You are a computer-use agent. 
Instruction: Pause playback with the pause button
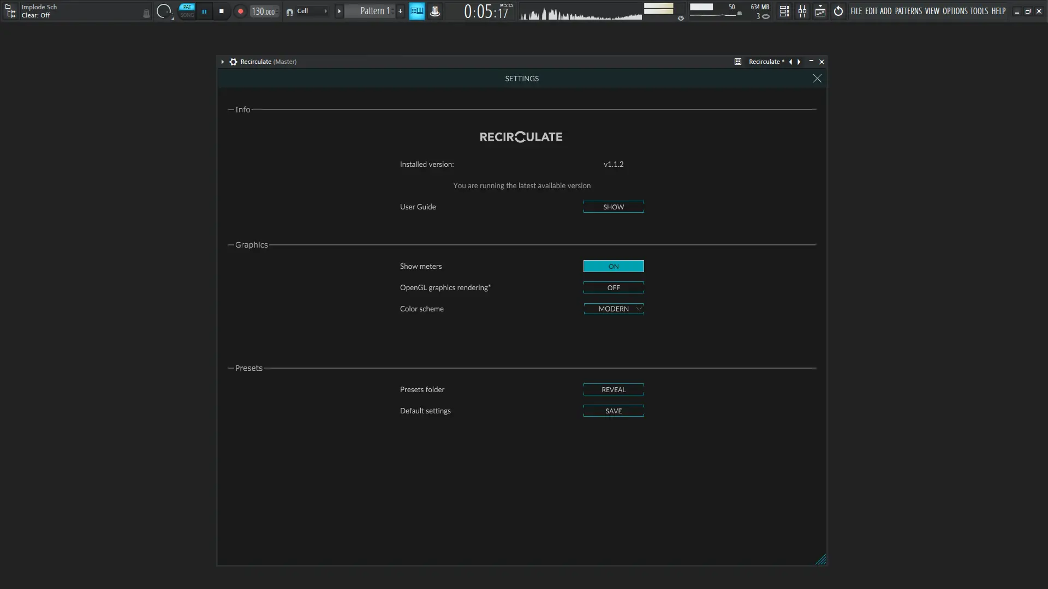204,11
